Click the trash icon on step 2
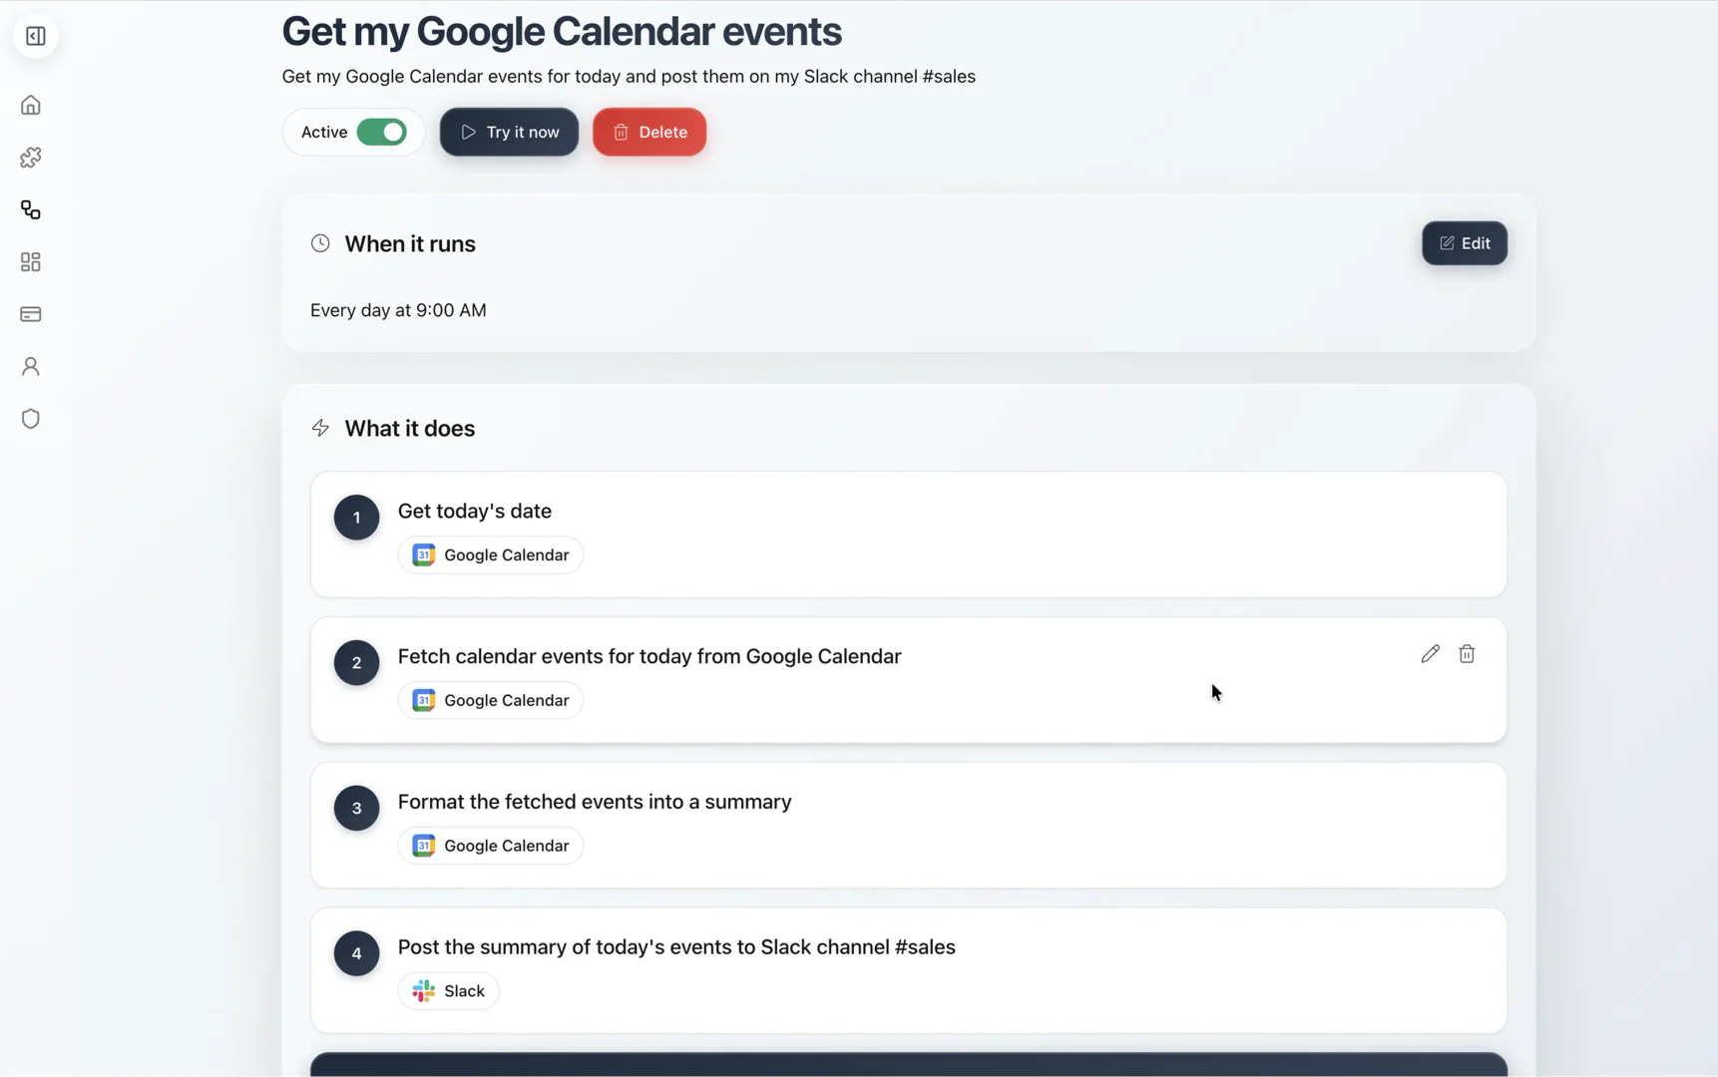 [x=1467, y=654]
